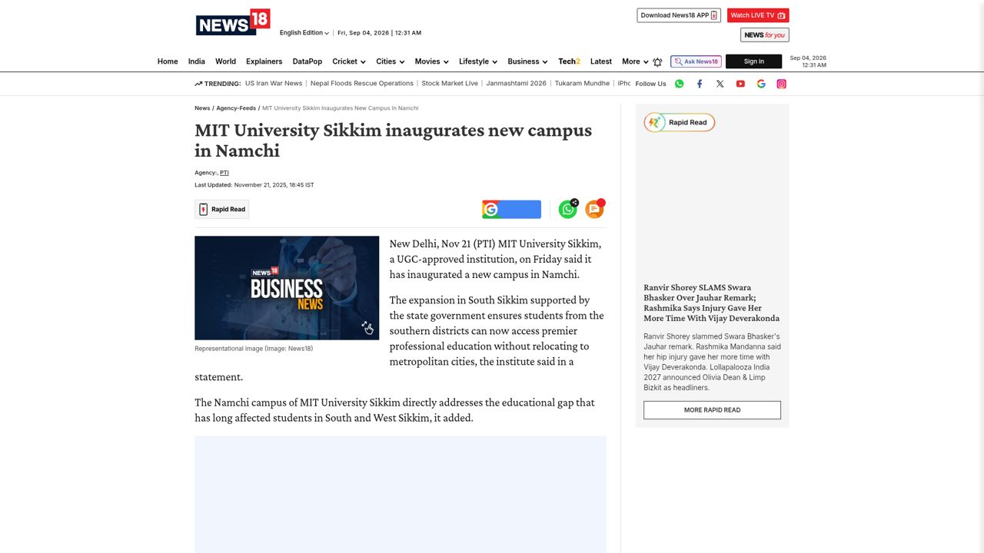The image size is (984, 553).
Task: Go to Home in navigation
Action: pyautogui.click(x=168, y=61)
